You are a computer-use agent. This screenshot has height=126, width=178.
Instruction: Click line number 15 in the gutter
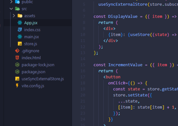pyautogui.click(x=83, y=65)
